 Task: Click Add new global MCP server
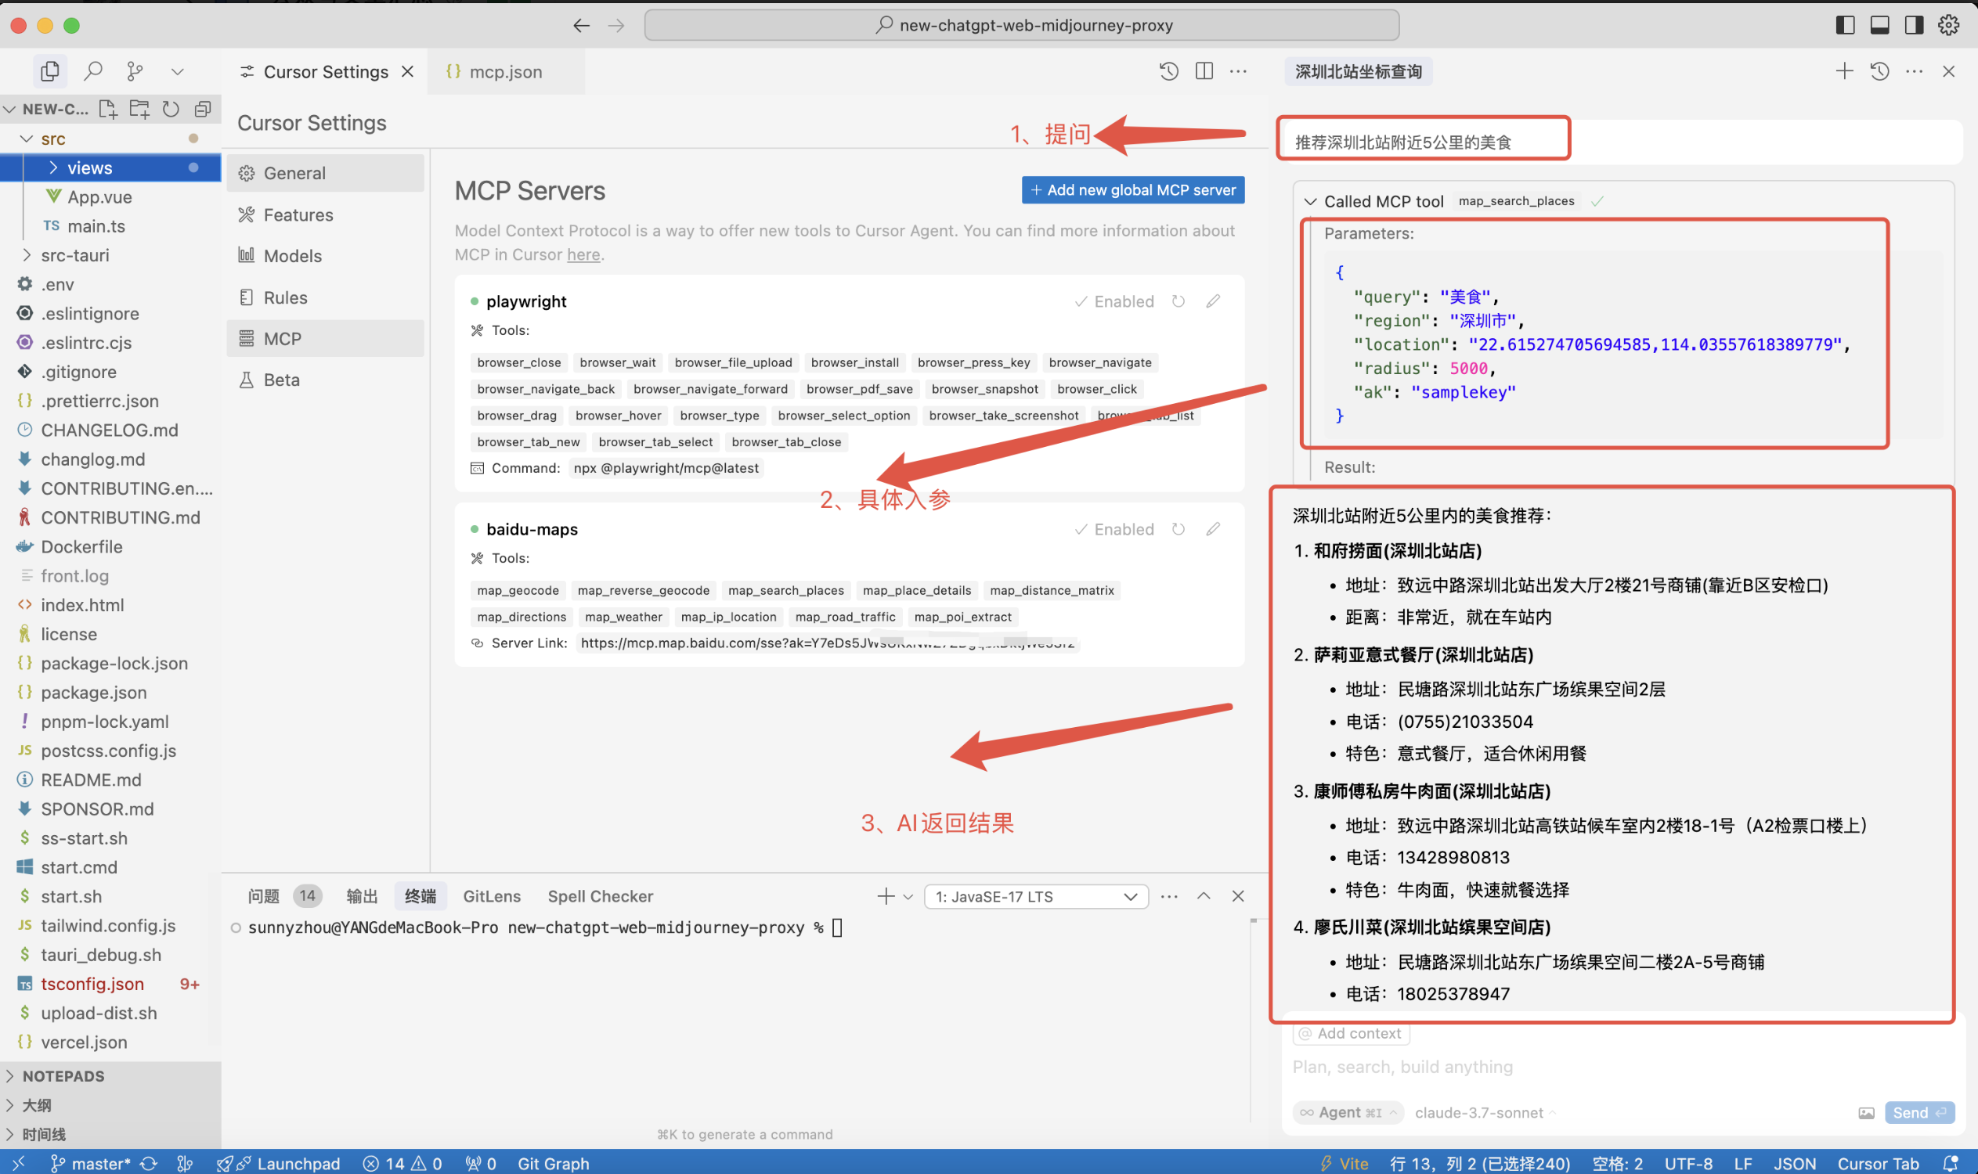(1132, 190)
